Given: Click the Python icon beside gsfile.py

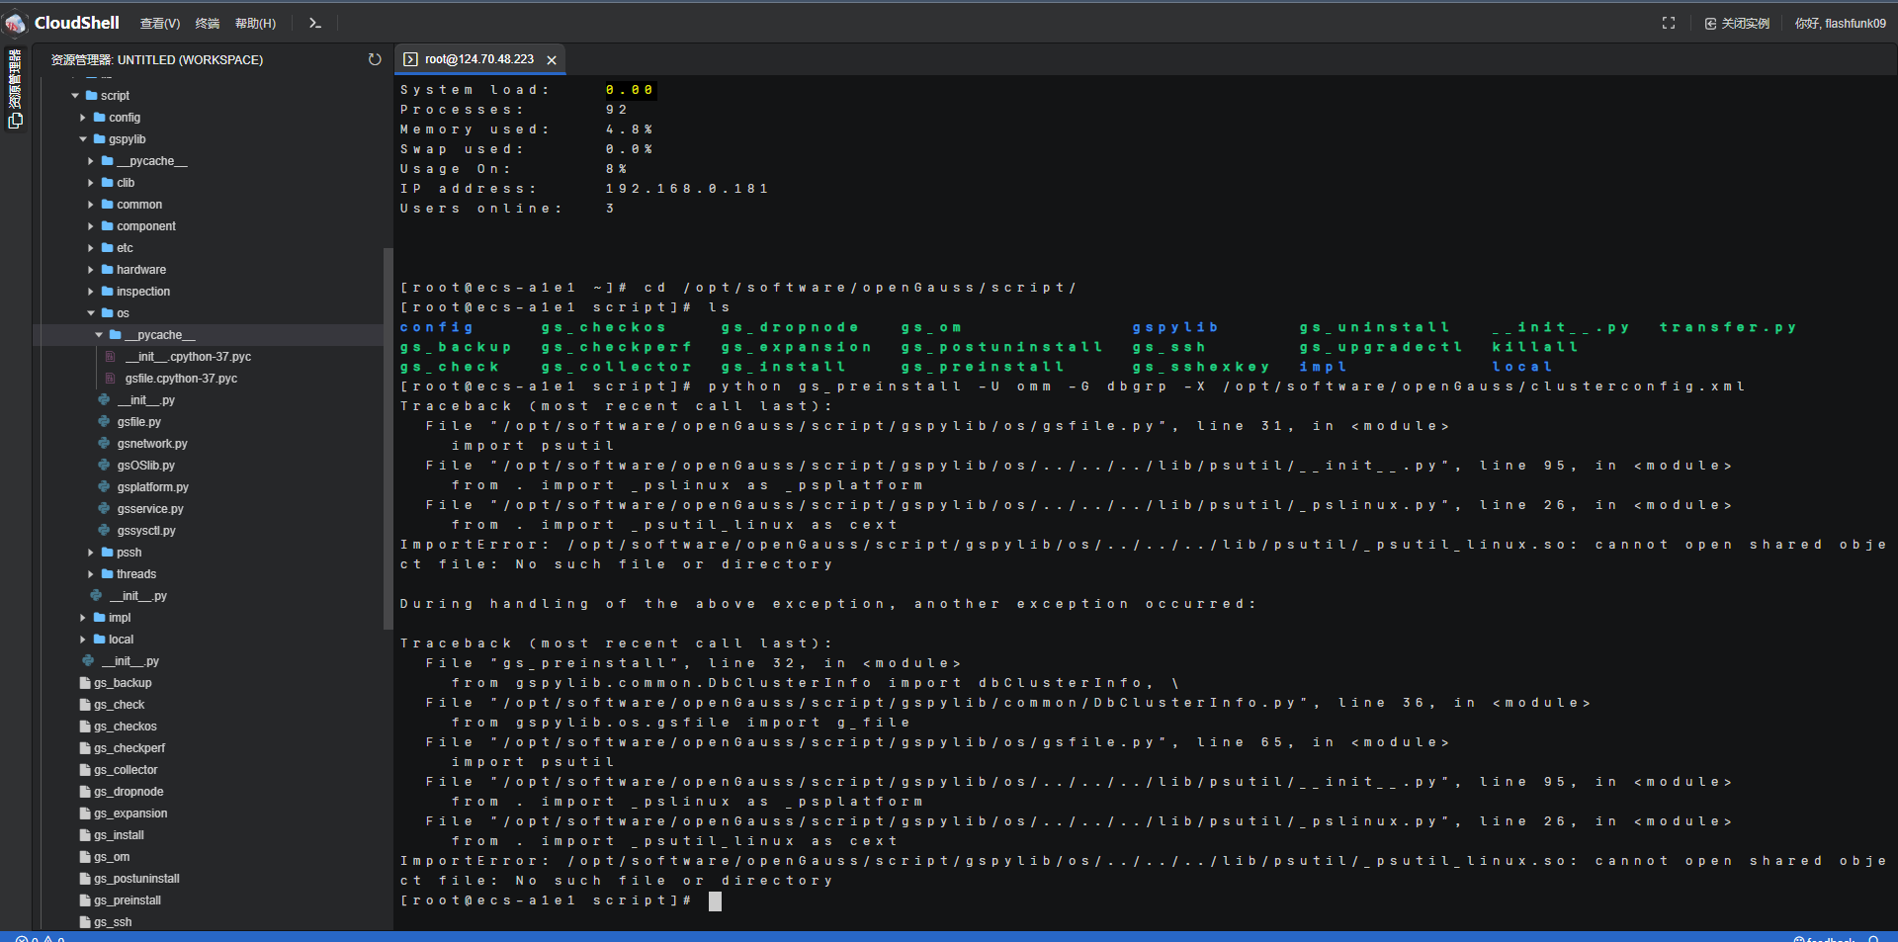Looking at the screenshot, I should click(x=104, y=422).
